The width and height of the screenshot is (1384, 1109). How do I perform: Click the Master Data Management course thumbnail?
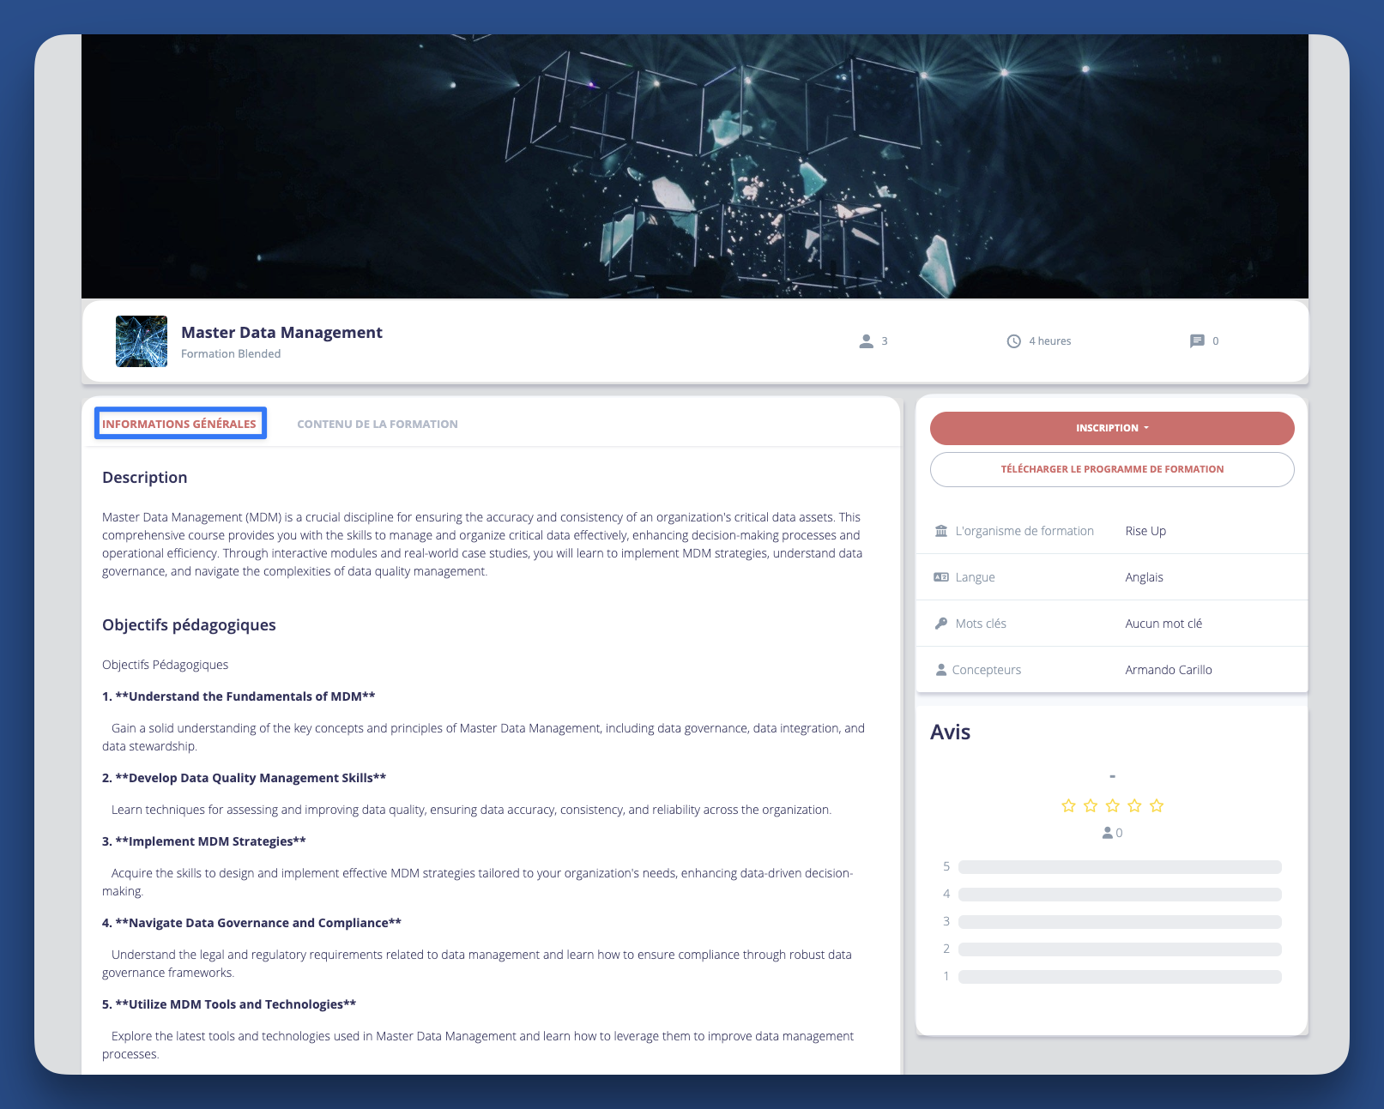142,341
